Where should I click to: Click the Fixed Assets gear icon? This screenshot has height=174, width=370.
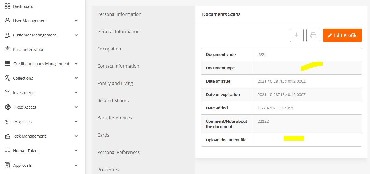click(x=8, y=107)
